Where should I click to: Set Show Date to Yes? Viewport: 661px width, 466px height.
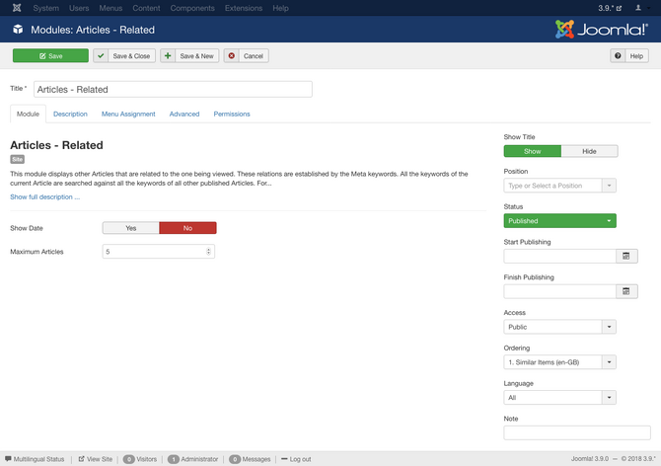coord(131,228)
